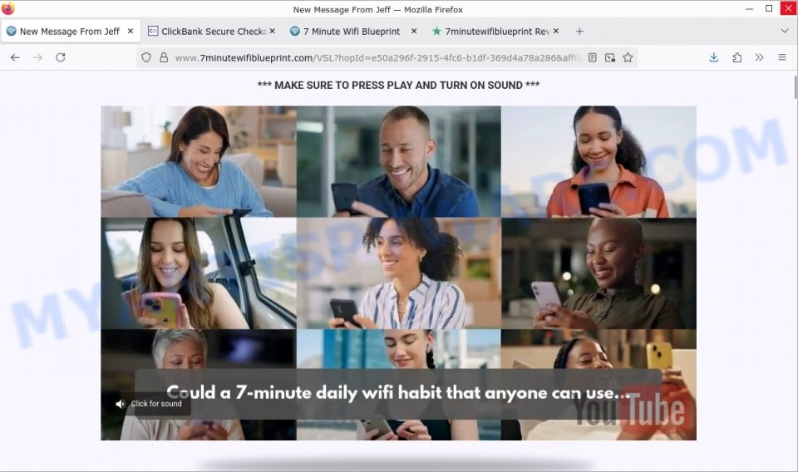Reload the current page
Screen dimensions: 798x472
click(x=61, y=57)
